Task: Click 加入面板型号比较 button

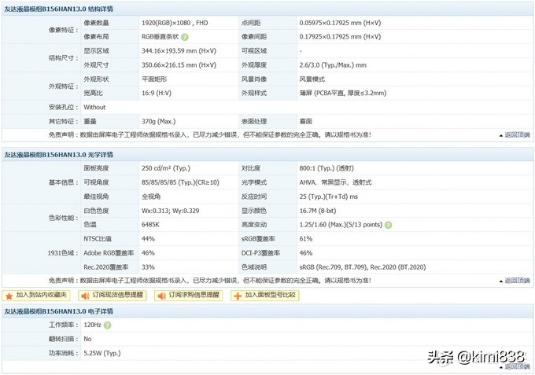Action: [265, 296]
